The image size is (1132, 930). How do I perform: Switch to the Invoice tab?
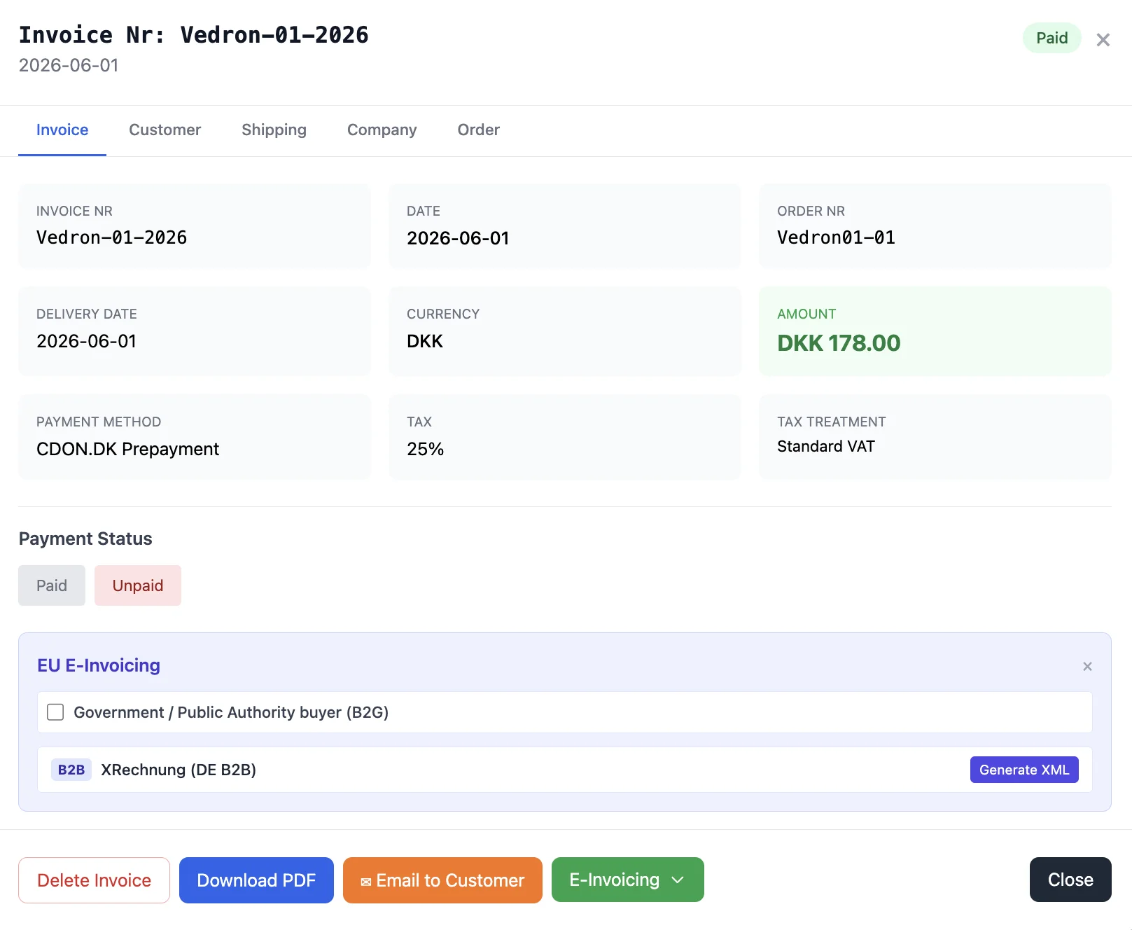pyautogui.click(x=62, y=130)
